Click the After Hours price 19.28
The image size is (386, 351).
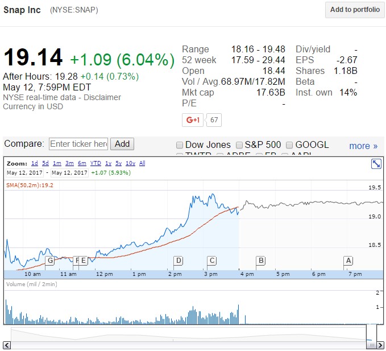(66, 77)
